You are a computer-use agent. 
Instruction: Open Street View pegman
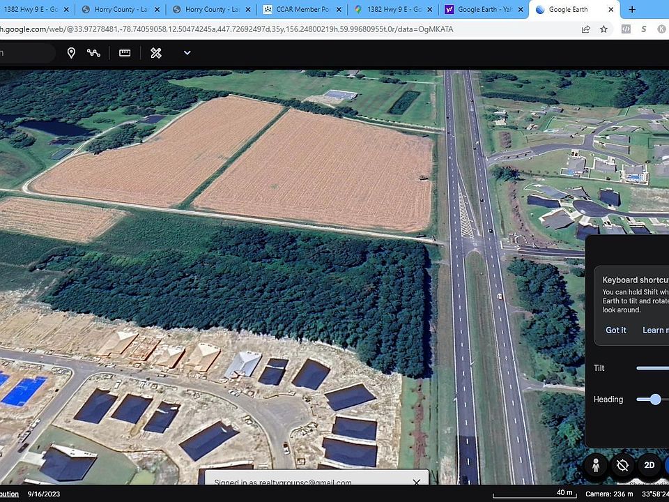[596, 465]
